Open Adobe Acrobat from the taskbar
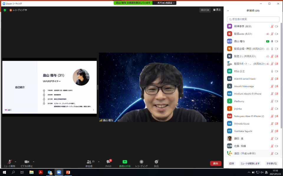Image resolution: width=283 pixels, height=176 pixels. [x=41, y=172]
